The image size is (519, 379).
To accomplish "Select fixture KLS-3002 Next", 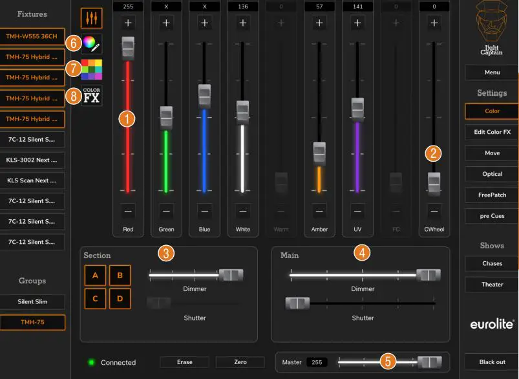I will pyautogui.click(x=32, y=160).
